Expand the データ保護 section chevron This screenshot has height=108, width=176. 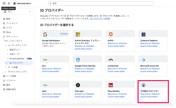point(6,67)
